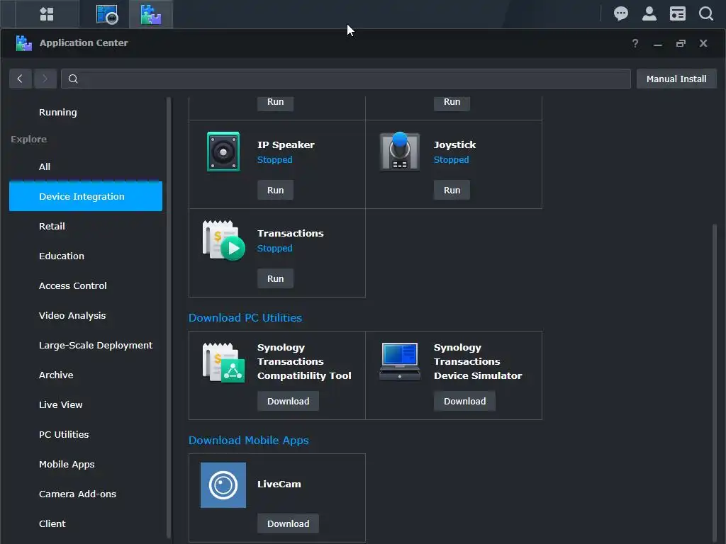Open the widgets panel icon
This screenshot has height=544, width=726.
click(x=678, y=13)
